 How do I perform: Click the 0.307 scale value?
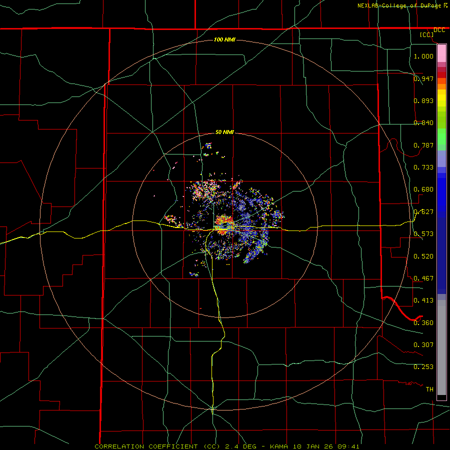423,344
